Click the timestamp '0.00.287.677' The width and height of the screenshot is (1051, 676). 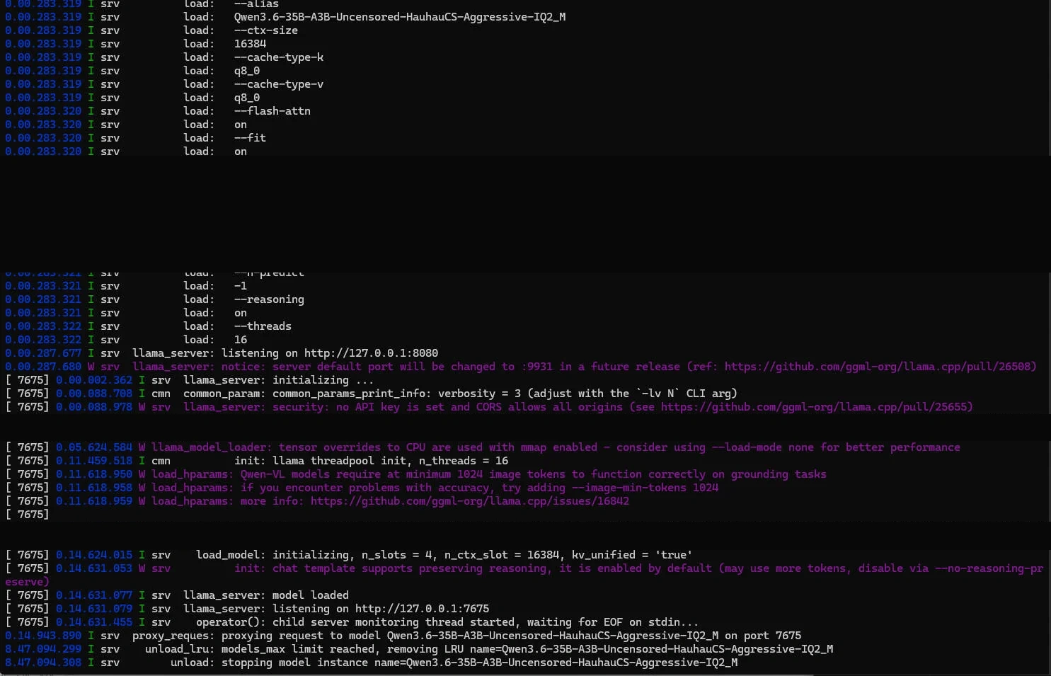[43, 353]
